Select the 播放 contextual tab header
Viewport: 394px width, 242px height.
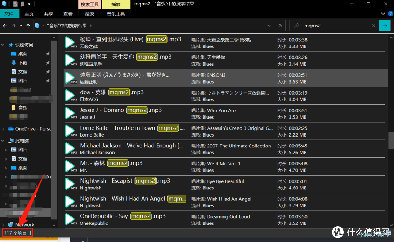[116, 4]
